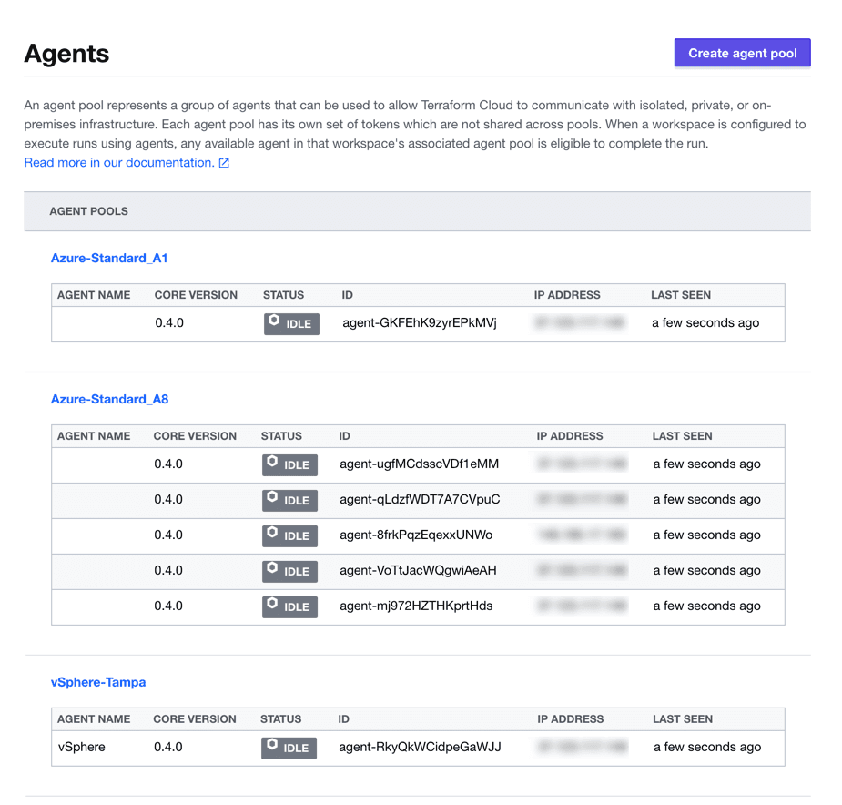This screenshot has width=842, height=805.
Task: Click the IDLE badge in the Azure-Standard_A1 pool
Action: [x=291, y=323]
